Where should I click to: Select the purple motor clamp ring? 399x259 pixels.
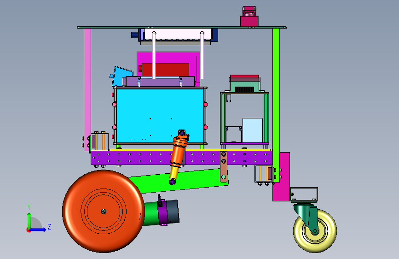point(162,212)
